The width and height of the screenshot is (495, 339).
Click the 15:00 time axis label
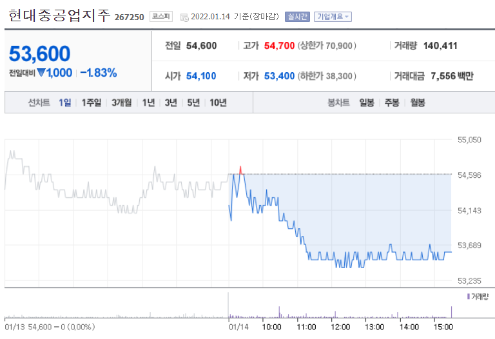coord(443,327)
